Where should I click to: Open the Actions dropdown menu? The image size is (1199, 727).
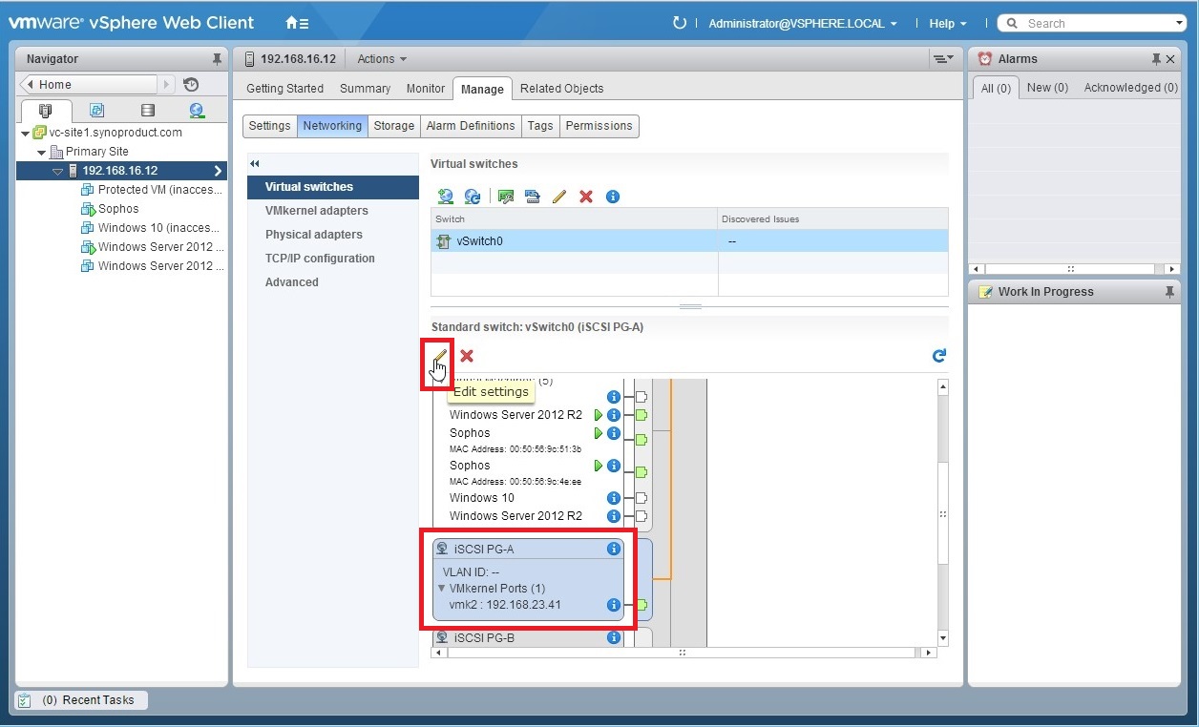(x=380, y=58)
